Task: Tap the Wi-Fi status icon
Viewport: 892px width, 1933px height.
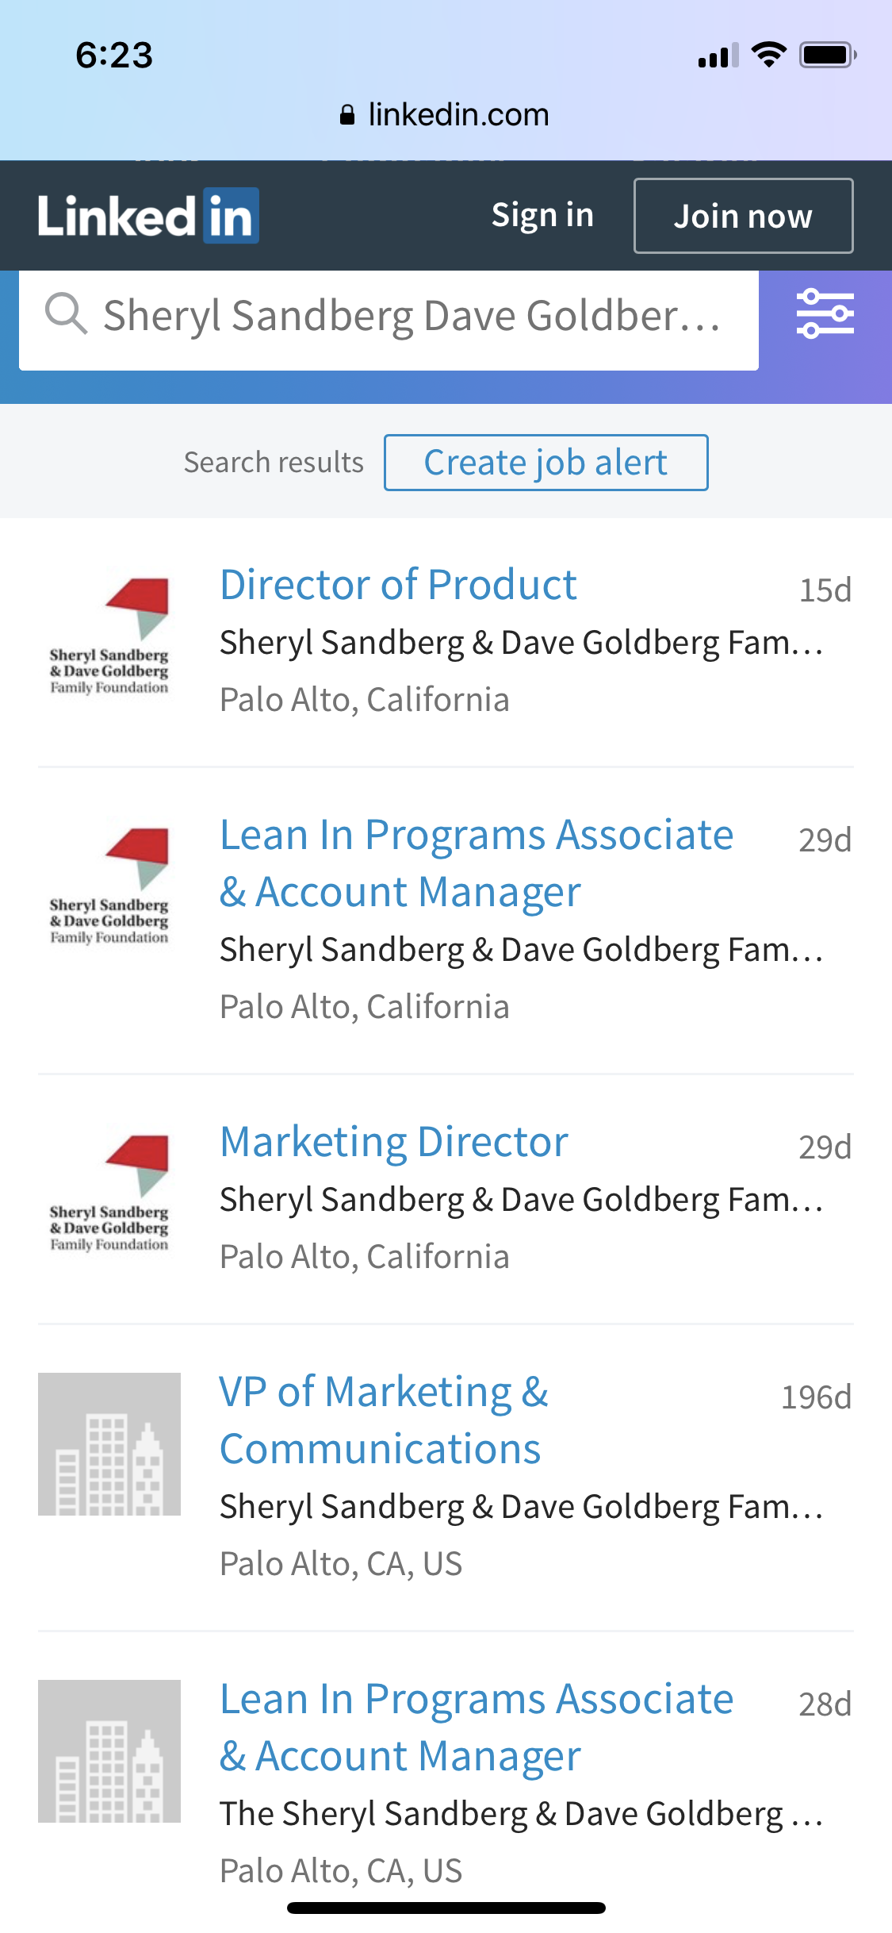Action: (768, 55)
